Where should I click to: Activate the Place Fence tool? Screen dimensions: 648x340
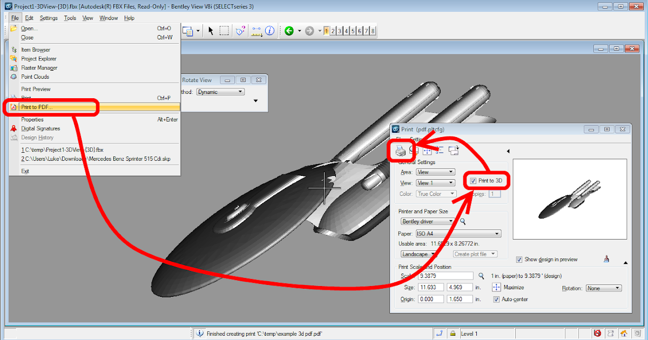(224, 31)
